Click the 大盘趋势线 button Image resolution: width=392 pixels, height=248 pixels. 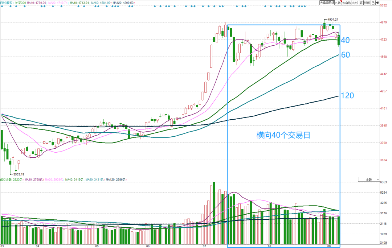click(327, 3)
